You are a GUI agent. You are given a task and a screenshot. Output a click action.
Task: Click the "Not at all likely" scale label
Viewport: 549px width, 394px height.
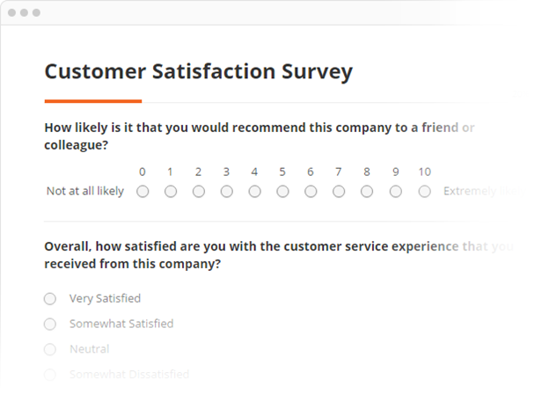[x=85, y=191]
